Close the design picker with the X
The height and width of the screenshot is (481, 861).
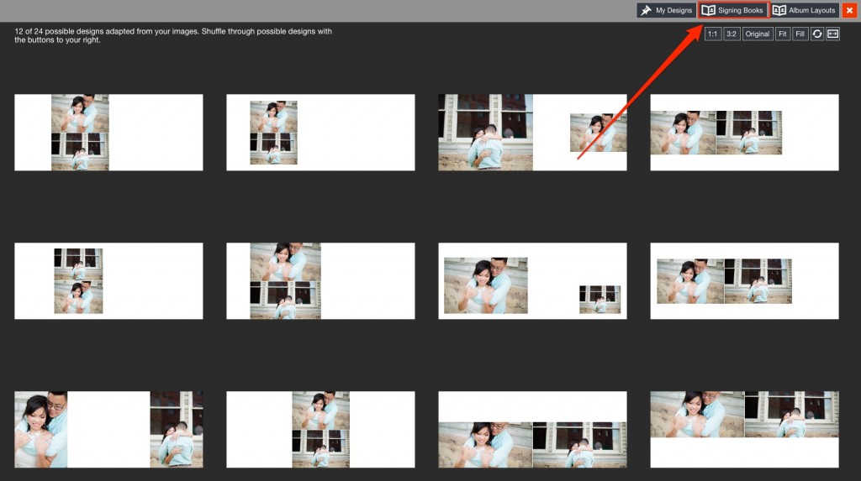[x=849, y=10]
